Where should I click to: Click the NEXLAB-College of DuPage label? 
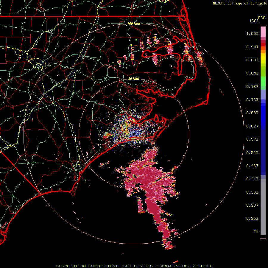[x=238, y=3]
